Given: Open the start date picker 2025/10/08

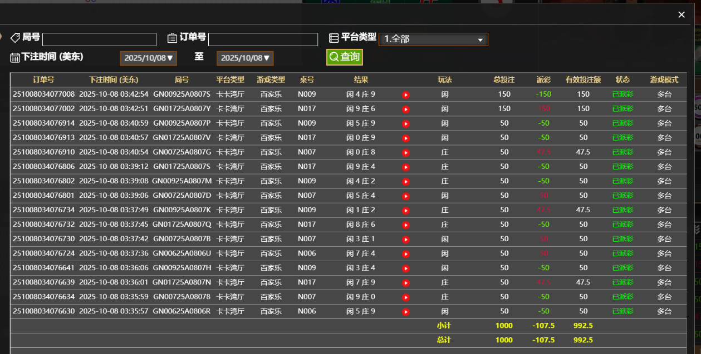Looking at the screenshot, I should pyautogui.click(x=148, y=58).
